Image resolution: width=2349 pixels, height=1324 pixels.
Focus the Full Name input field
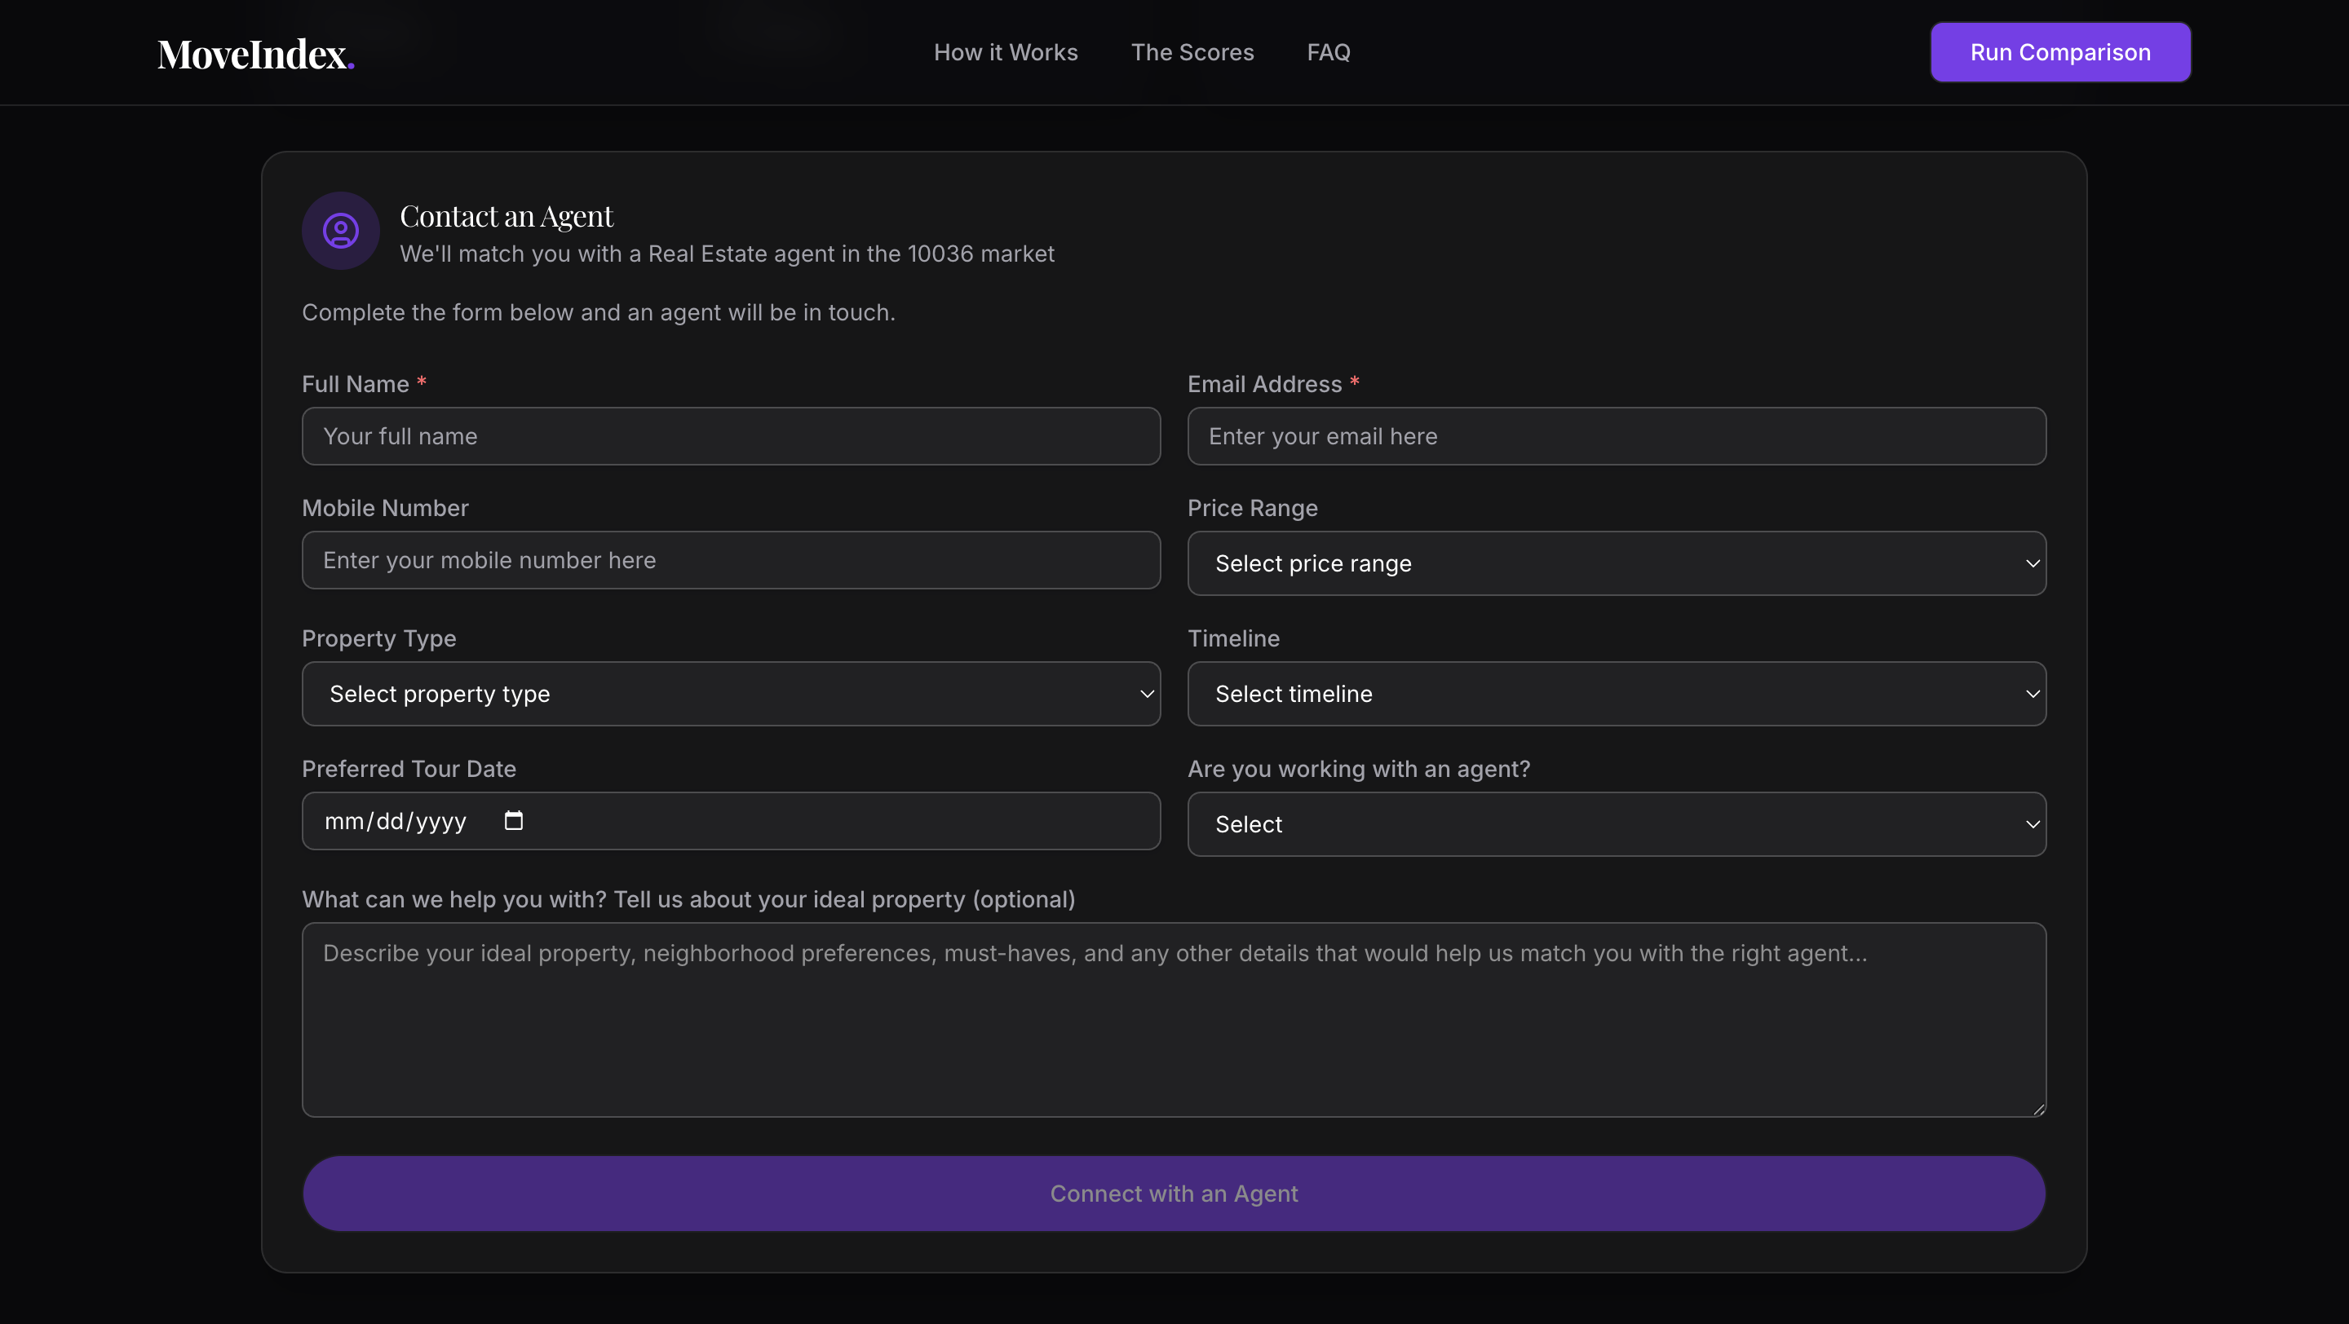[x=729, y=435]
